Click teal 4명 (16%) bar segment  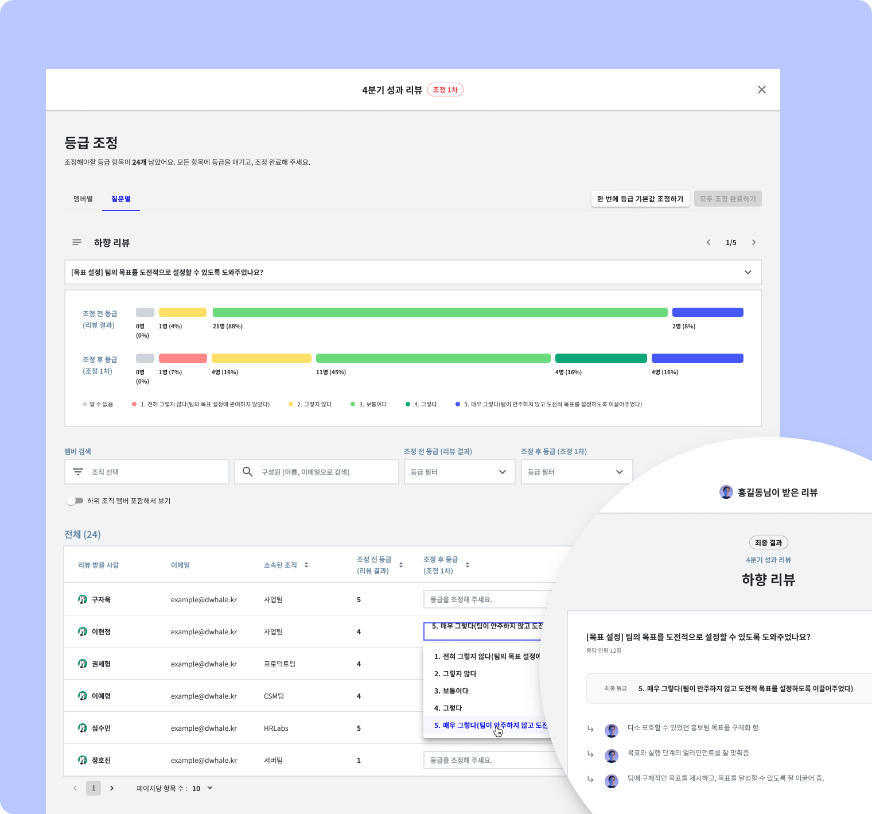[601, 358]
